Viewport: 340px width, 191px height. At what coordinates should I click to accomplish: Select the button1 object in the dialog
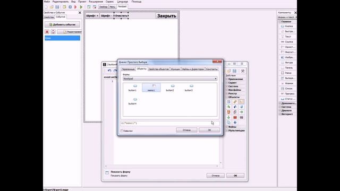click(132, 88)
